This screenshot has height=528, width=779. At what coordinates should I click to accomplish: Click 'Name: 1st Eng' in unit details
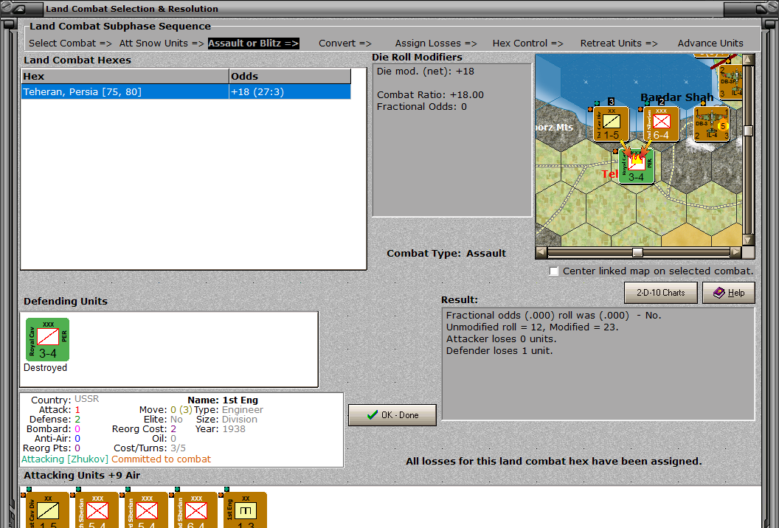click(x=223, y=400)
